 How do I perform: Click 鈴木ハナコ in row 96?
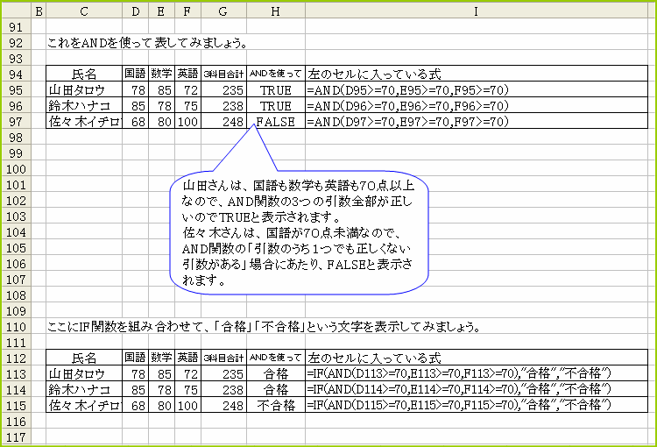84,106
